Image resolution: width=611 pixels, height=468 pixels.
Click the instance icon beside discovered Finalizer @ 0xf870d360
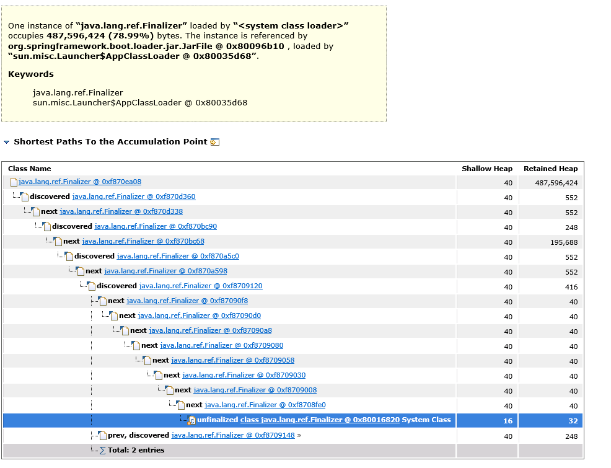[x=25, y=196]
